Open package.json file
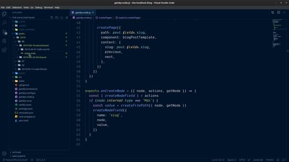 26,109
